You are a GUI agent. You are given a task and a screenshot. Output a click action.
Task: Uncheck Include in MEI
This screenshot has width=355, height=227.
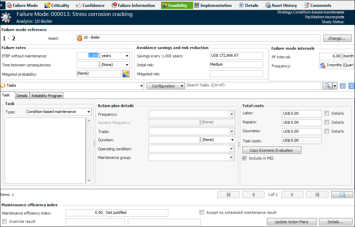click(244, 158)
